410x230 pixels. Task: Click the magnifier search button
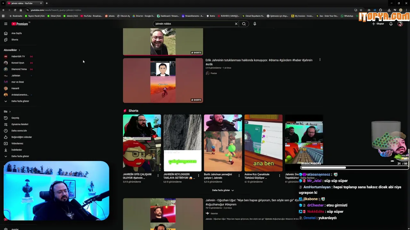tap(244, 24)
